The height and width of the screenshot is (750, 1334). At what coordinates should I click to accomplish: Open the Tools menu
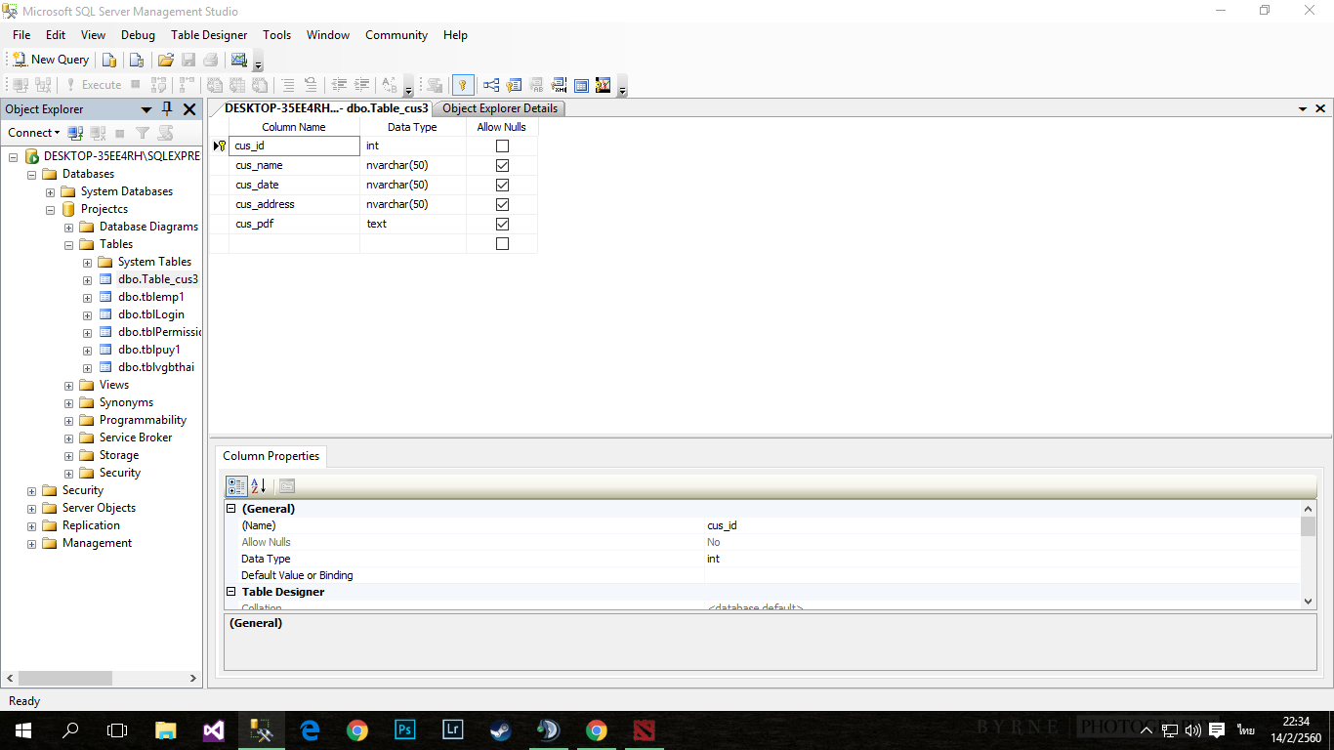click(x=276, y=35)
